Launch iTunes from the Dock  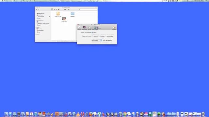click(36, 114)
